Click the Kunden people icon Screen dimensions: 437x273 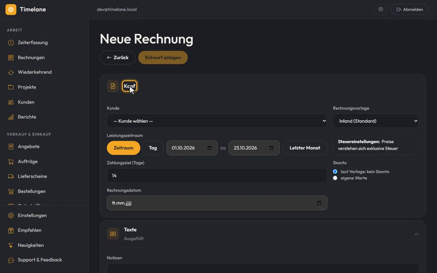[11, 102]
